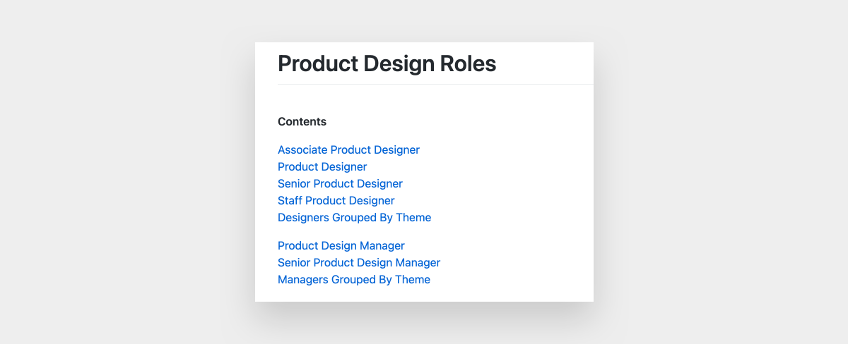Click the Contents label
This screenshot has width=848, height=344.
click(302, 122)
